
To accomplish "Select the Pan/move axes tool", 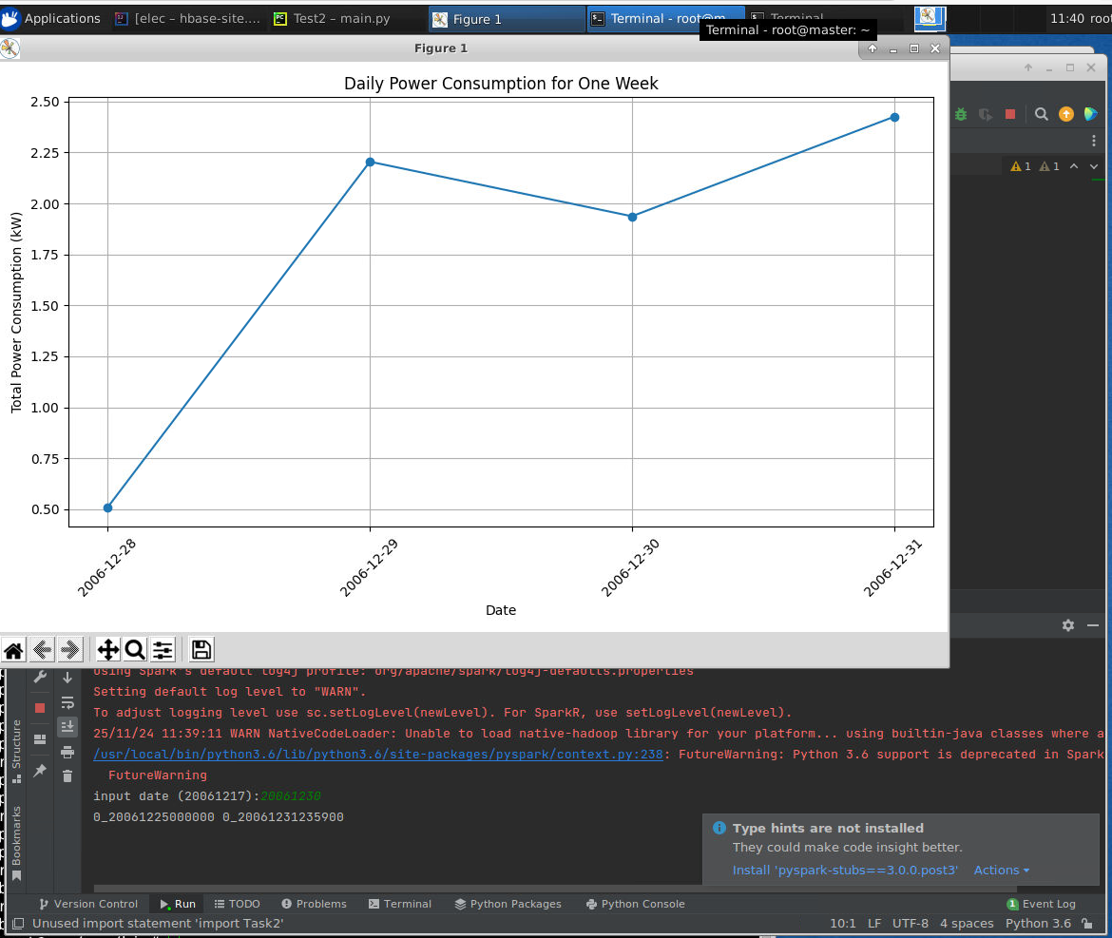I will (x=108, y=650).
